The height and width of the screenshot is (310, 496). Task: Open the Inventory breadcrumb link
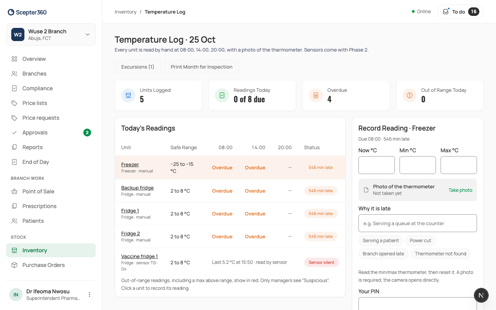(x=126, y=12)
